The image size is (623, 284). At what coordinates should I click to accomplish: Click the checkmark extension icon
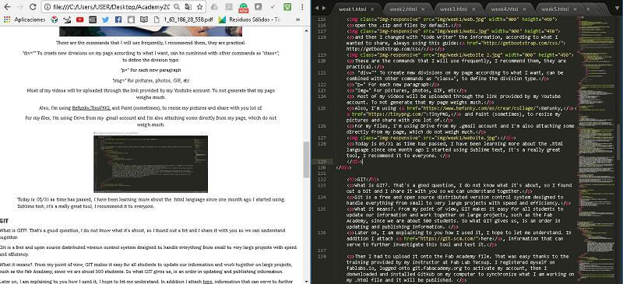click(273, 7)
